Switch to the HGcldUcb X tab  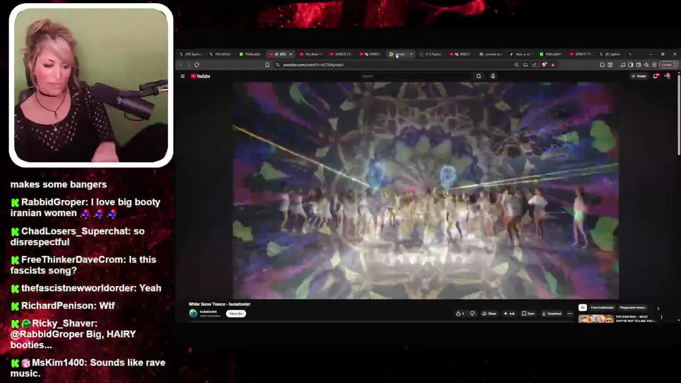(x=221, y=54)
